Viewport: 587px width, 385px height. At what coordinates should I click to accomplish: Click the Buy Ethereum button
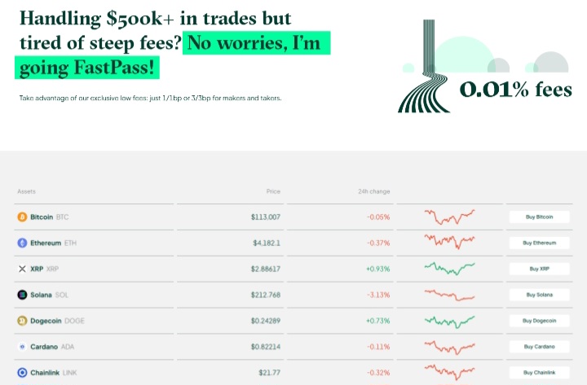539,243
